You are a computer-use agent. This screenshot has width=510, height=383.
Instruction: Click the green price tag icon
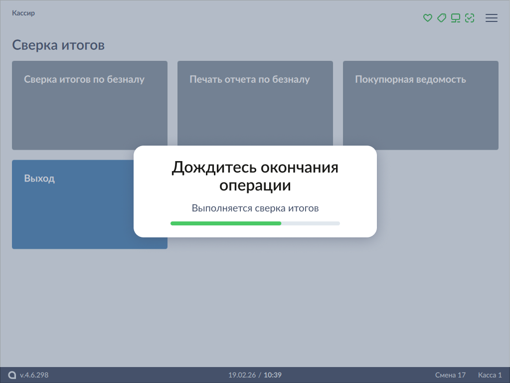tap(441, 18)
